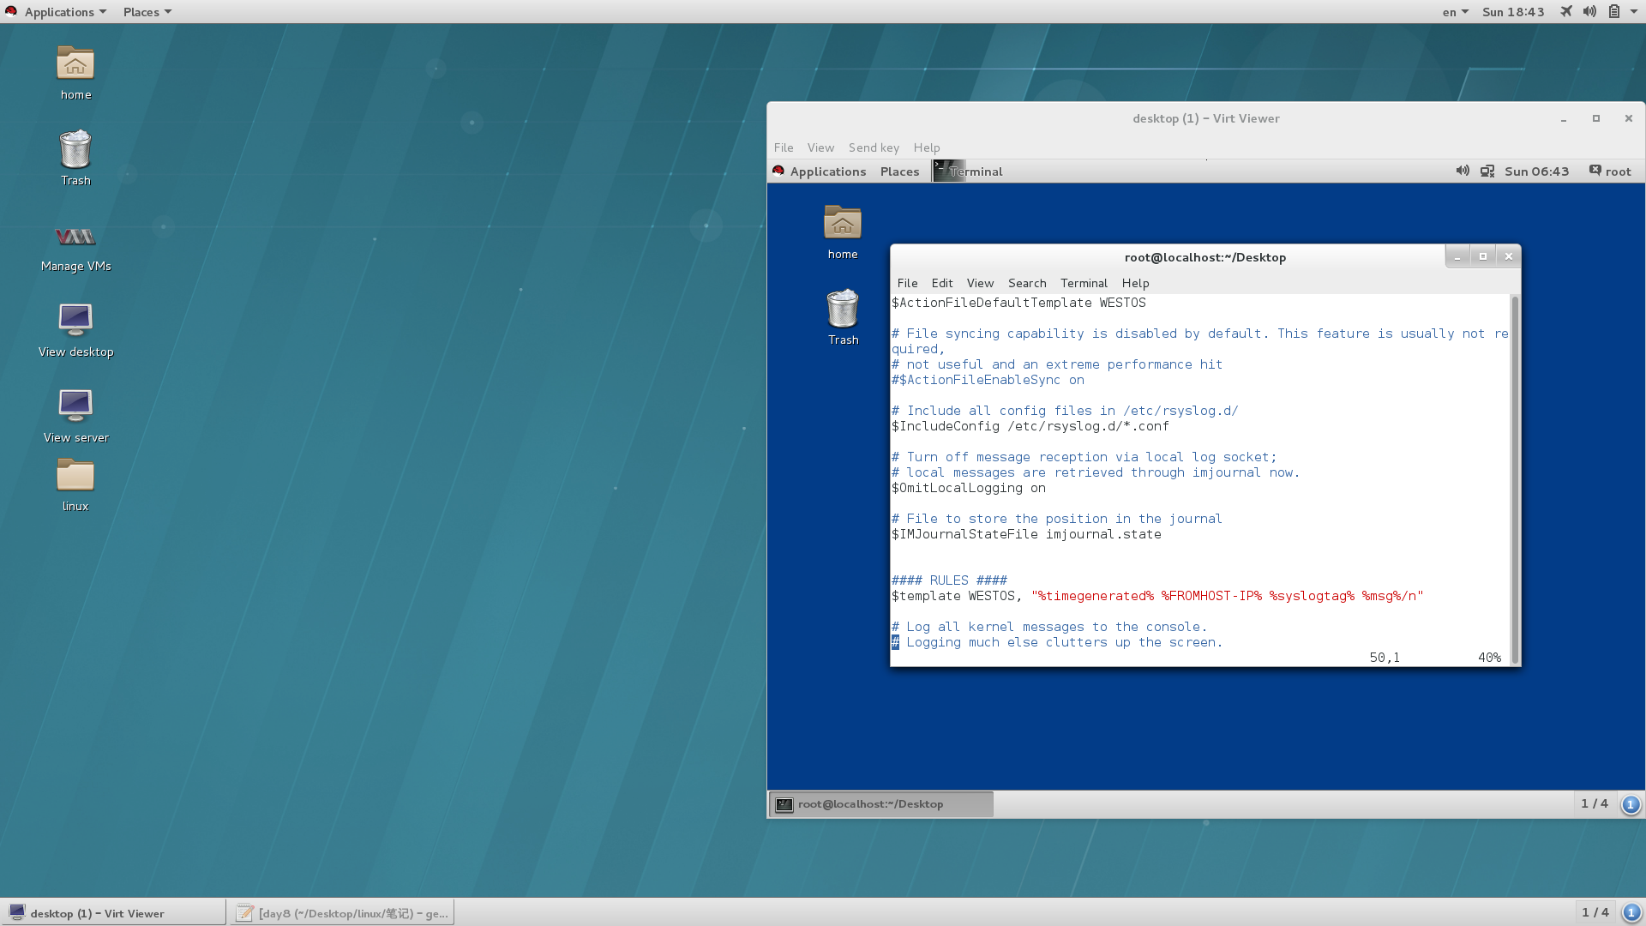The height and width of the screenshot is (926, 1646).
Task: Click the host volume speaker icon
Action: point(1589,12)
